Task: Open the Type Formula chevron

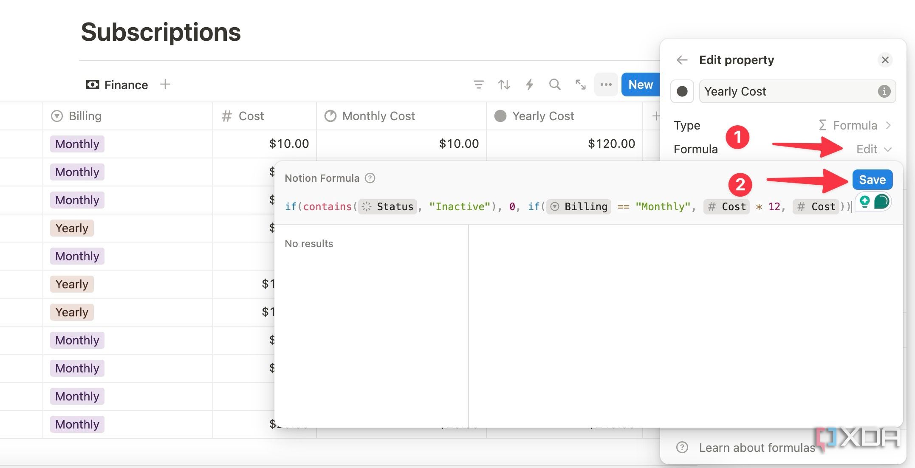Action: 890,125
